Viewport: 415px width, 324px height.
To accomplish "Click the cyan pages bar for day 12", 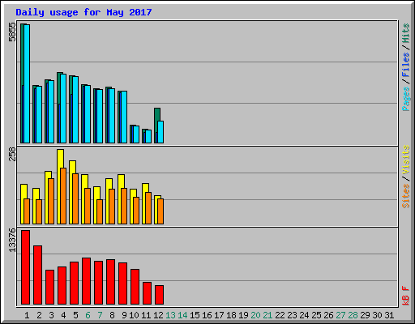I will (x=160, y=132).
